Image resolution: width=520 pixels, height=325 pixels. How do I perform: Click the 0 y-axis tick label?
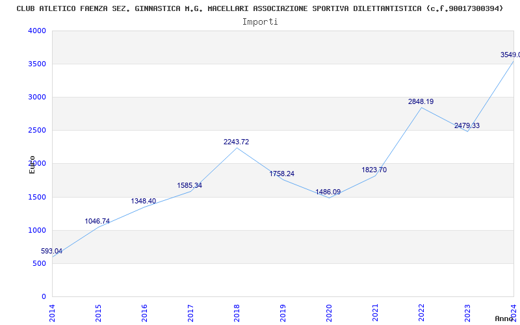(44, 296)
